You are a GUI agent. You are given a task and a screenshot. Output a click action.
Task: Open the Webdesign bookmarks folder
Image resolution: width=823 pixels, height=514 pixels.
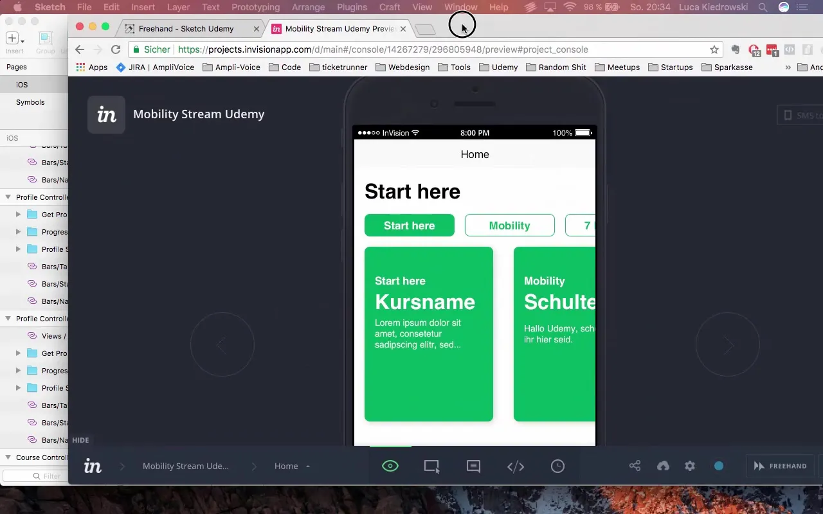tap(402, 67)
